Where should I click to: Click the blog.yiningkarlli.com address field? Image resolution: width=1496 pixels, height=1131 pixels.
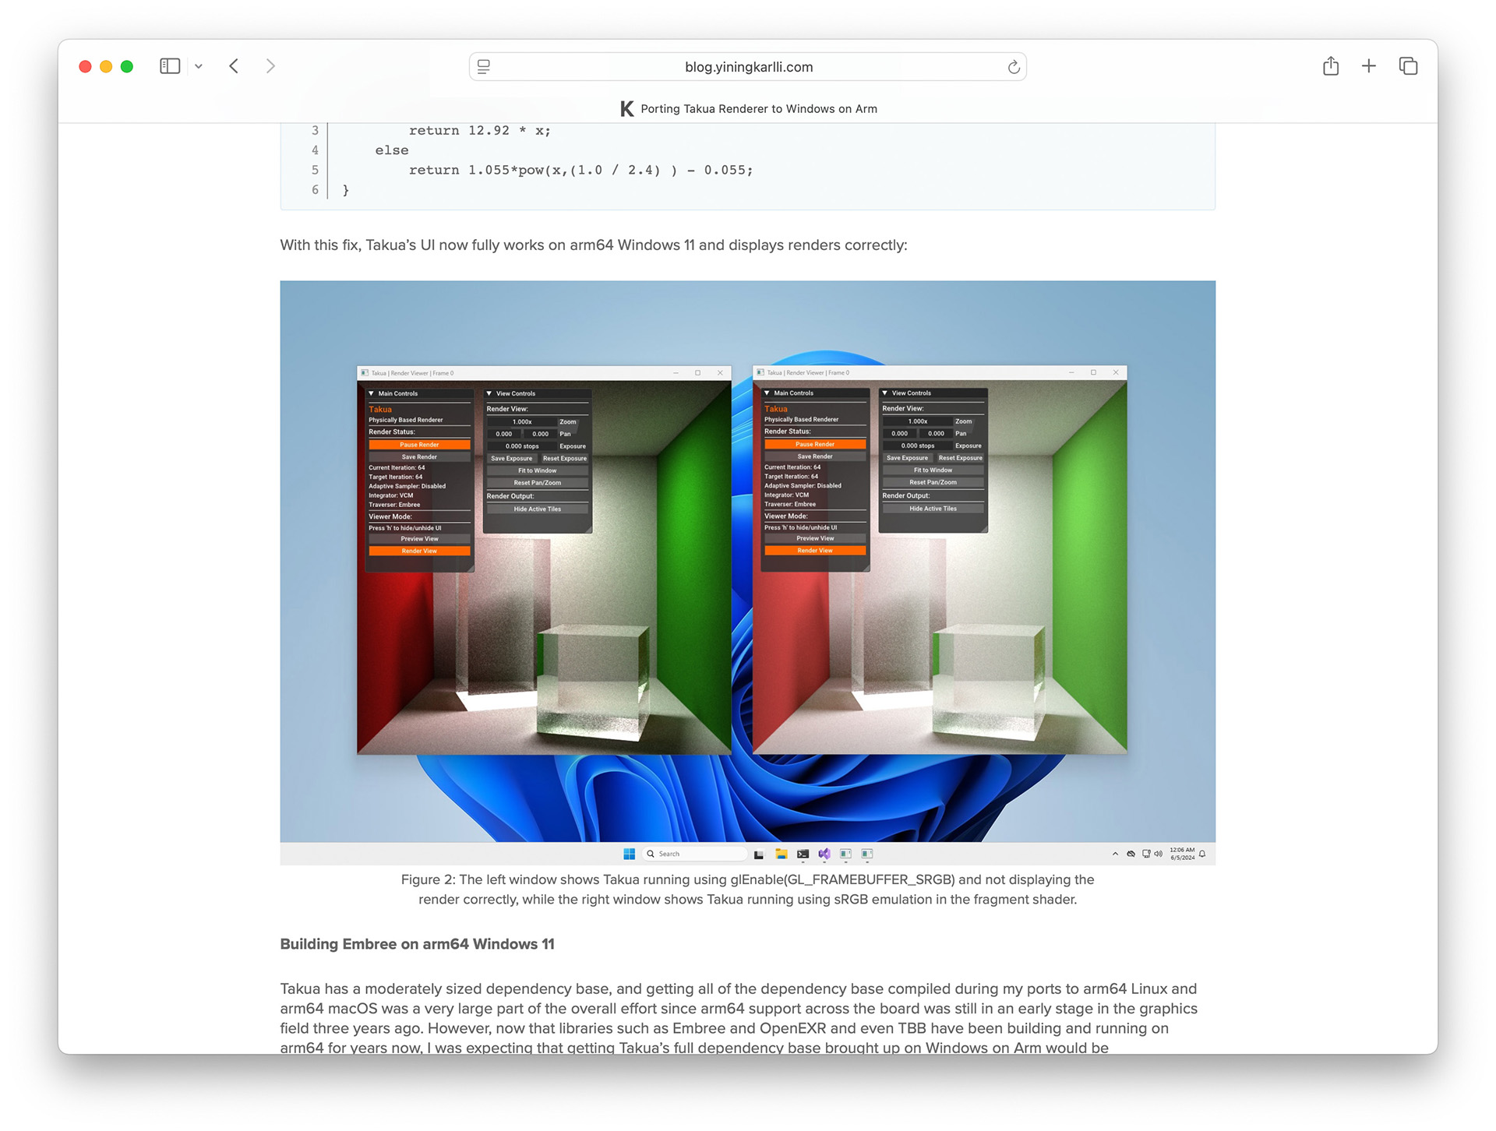point(748,67)
